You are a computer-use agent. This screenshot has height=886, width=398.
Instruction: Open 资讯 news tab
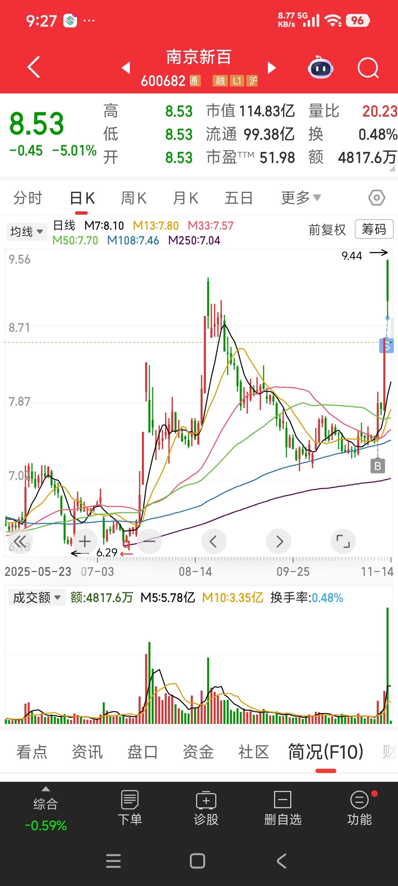click(x=87, y=752)
